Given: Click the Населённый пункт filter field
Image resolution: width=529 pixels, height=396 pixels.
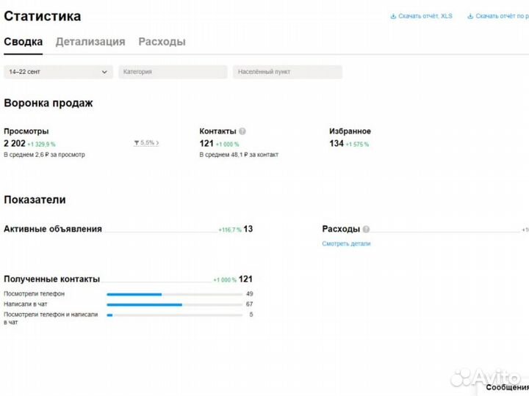Looking at the screenshot, I should point(287,72).
